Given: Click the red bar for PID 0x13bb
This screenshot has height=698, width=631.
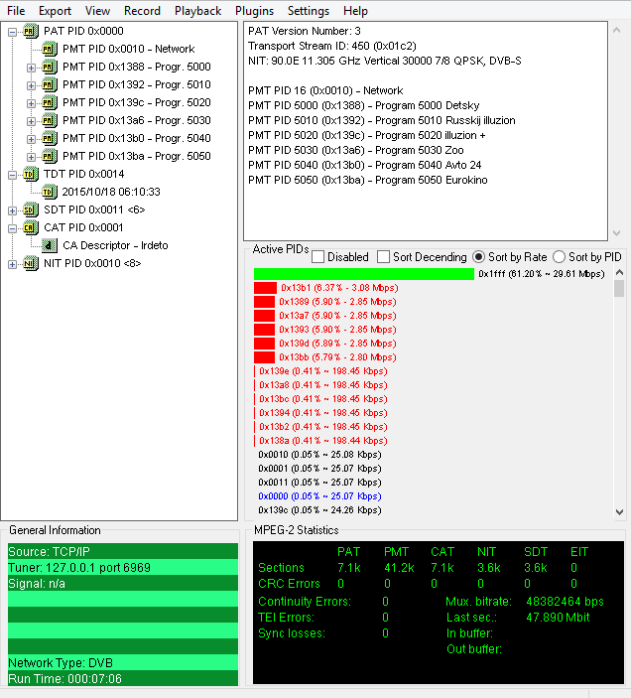Looking at the screenshot, I should pyautogui.click(x=264, y=357).
